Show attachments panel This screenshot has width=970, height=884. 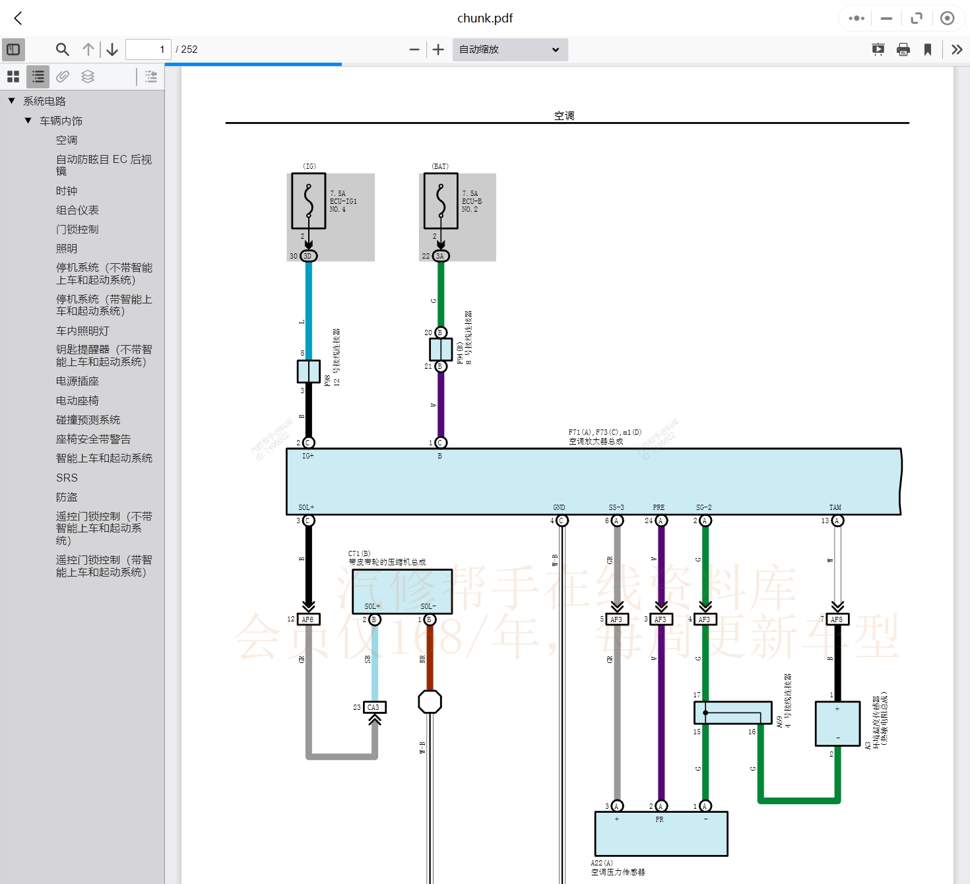(63, 77)
